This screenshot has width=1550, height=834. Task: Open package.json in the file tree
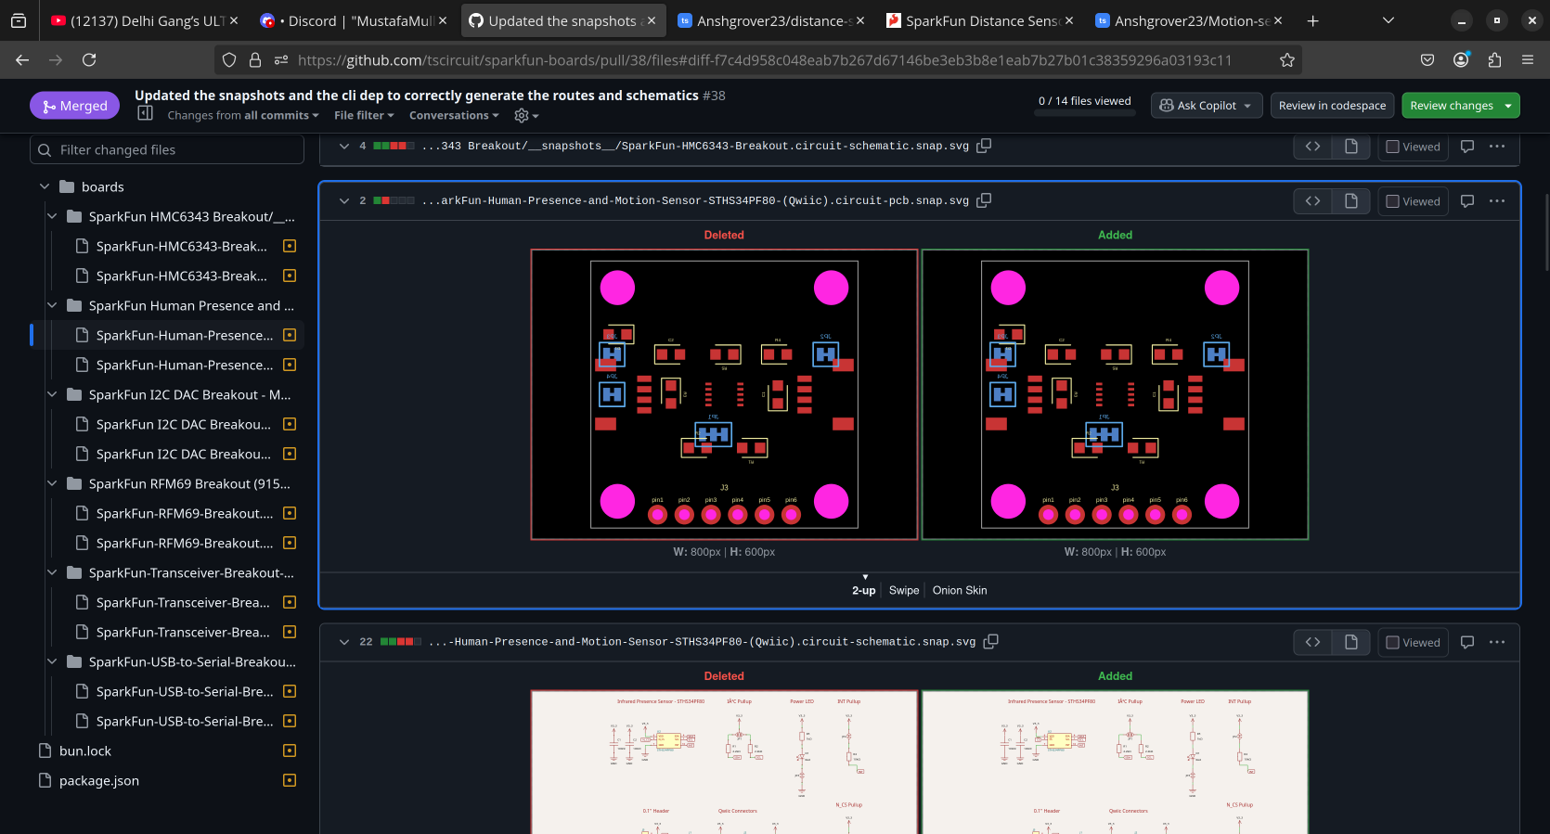click(x=98, y=780)
